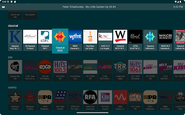Select Radio Free Americana station
This screenshot has width=185, height=115.
90,100
